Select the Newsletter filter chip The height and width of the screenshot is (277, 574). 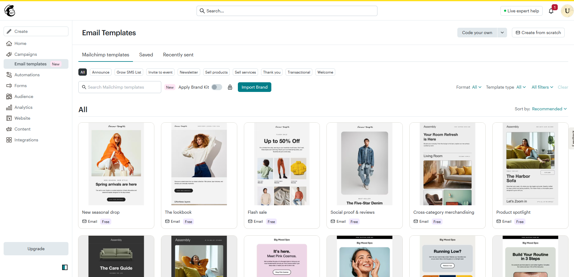click(189, 72)
